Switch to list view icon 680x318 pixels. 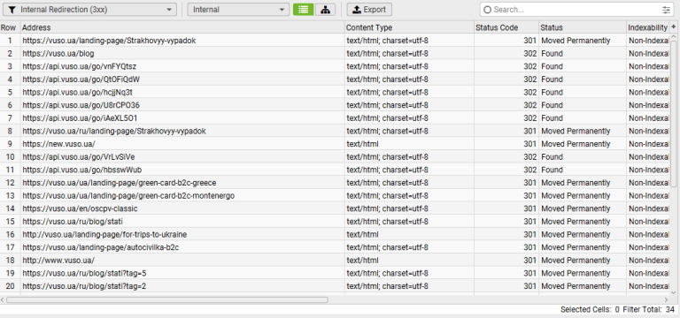pyautogui.click(x=303, y=10)
